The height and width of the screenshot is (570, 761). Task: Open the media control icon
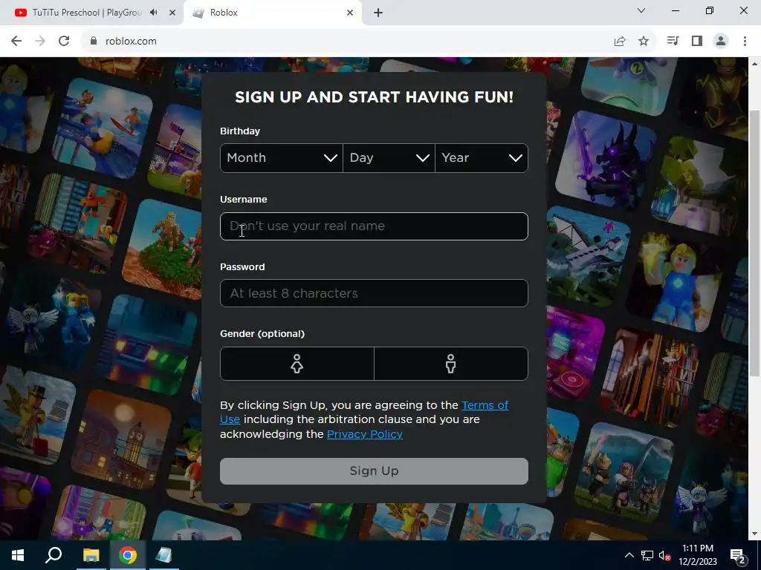[673, 42]
